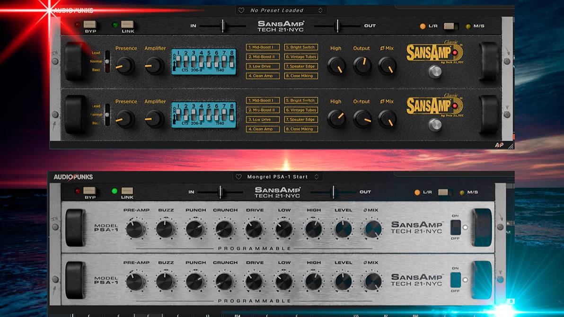Toggle BYP bypass switch on Classic plugin
564x317 pixels.
pos(89,25)
